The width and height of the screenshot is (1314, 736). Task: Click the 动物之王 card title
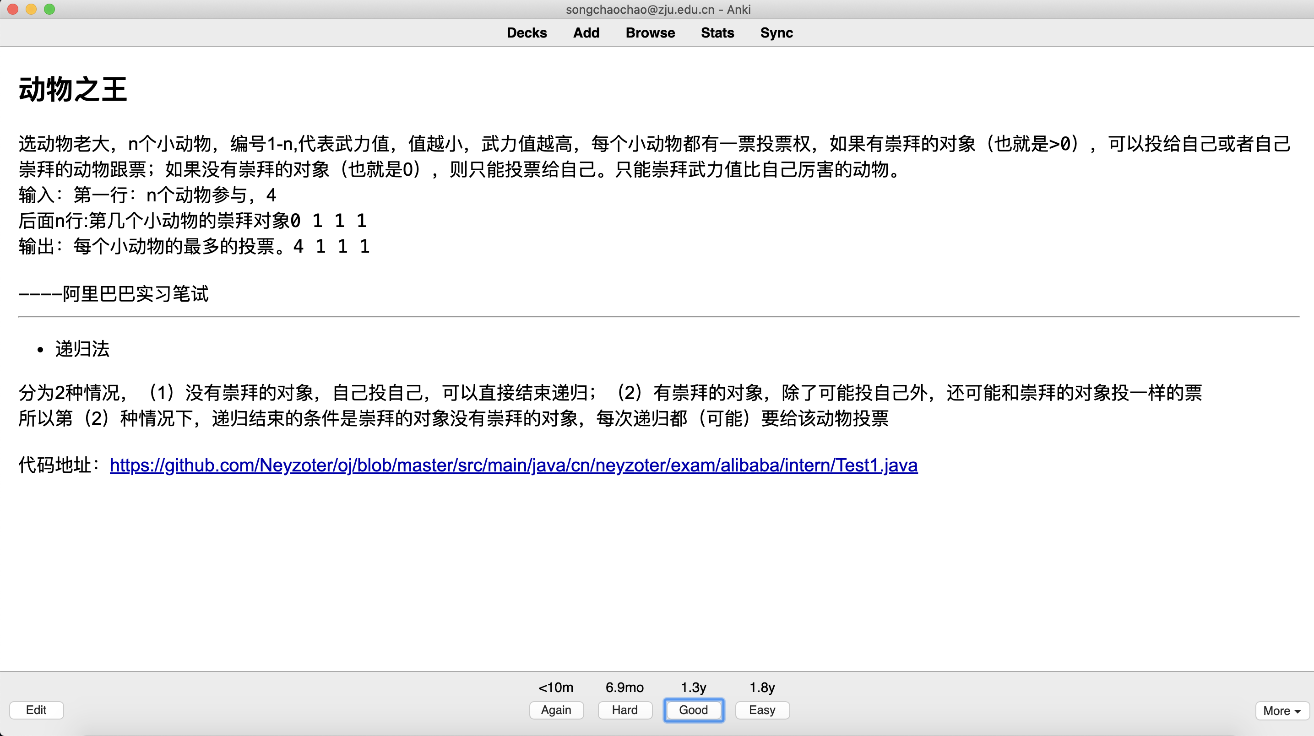tap(72, 89)
